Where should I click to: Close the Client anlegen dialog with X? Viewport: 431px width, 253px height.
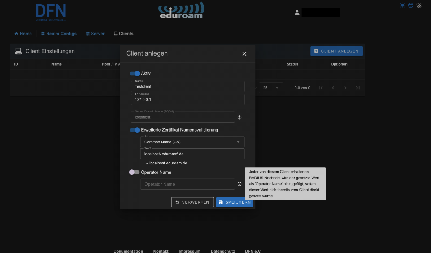point(244,54)
